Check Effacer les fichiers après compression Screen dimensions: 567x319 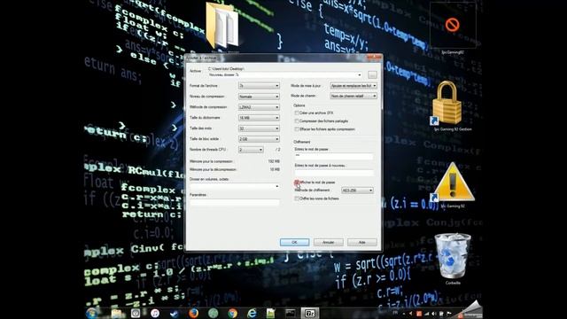coord(297,129)
